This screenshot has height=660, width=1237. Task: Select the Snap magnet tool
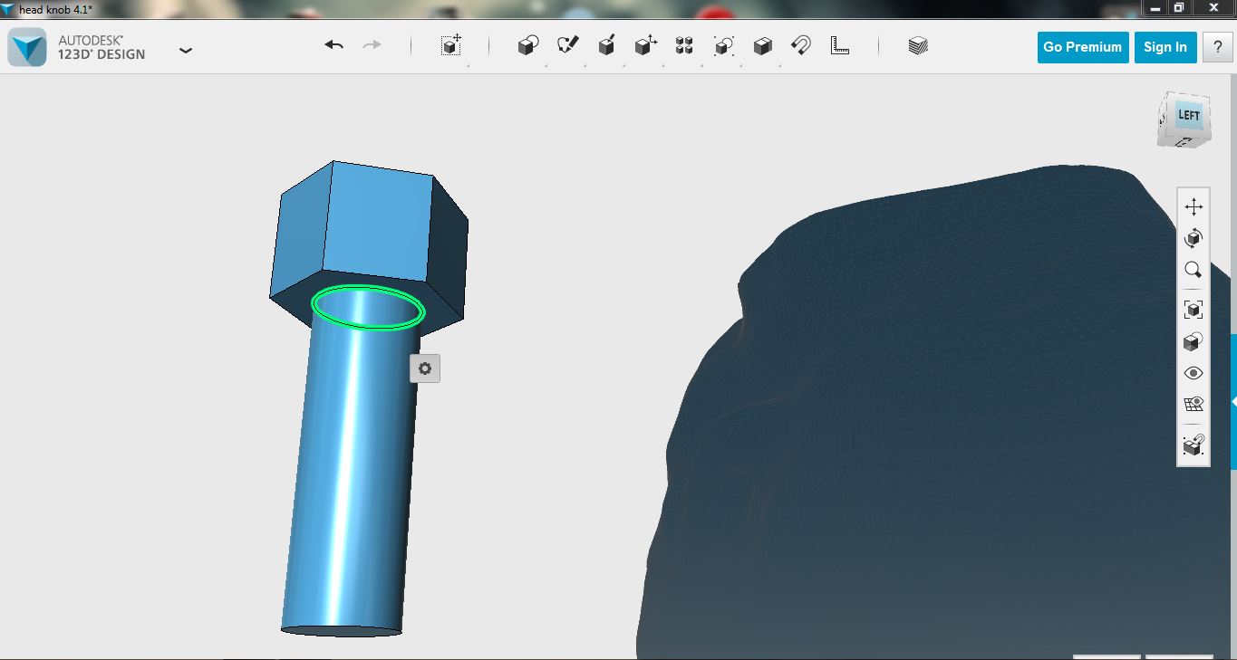(801, 46)
